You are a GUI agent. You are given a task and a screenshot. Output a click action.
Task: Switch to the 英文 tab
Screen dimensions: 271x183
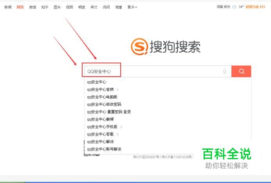(x=94, y=7)
